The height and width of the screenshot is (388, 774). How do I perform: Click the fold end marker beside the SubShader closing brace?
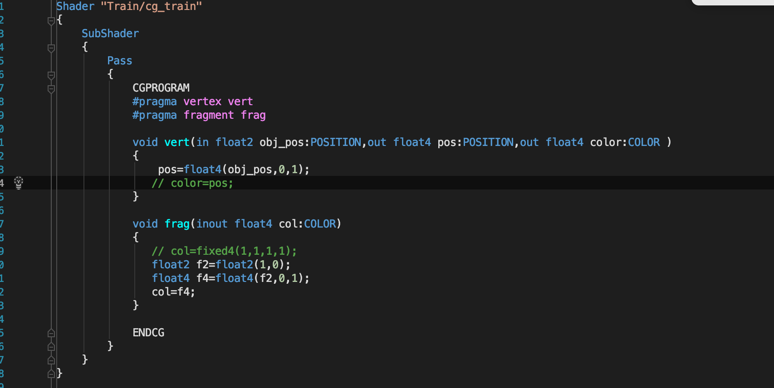point(51,360)
